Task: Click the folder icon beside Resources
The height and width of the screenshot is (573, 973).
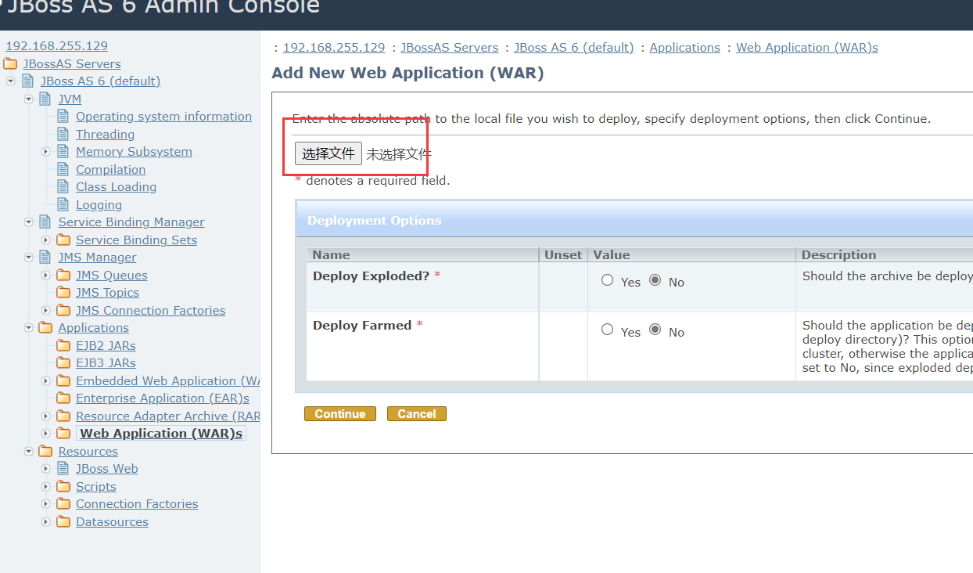Action: 45,451
